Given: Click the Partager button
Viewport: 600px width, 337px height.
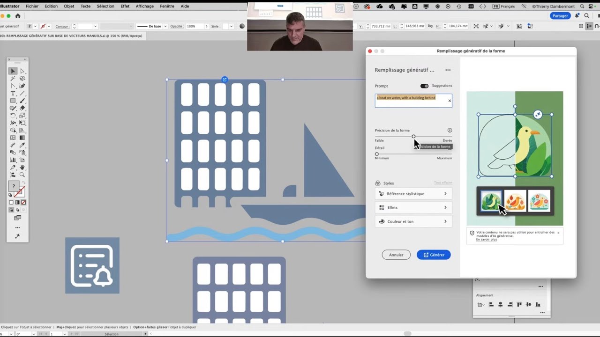Looking at the screenshot, I should coord(560,15).
